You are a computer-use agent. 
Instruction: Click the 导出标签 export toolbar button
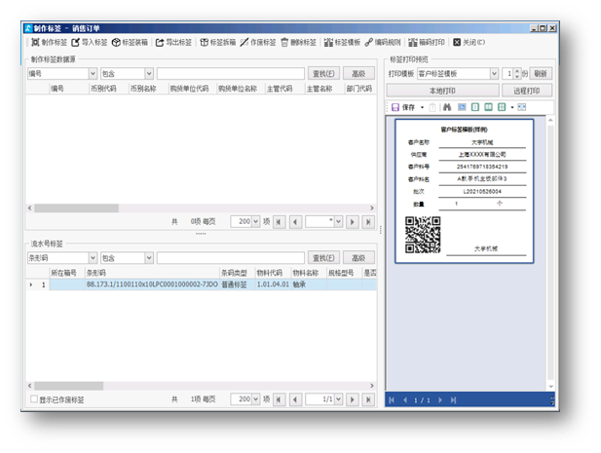point(173,42)
